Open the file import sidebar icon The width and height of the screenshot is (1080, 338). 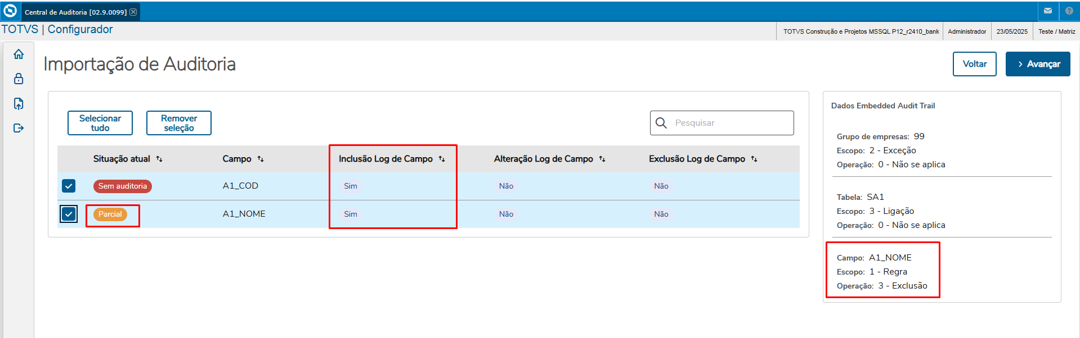[x=19, y=104]
